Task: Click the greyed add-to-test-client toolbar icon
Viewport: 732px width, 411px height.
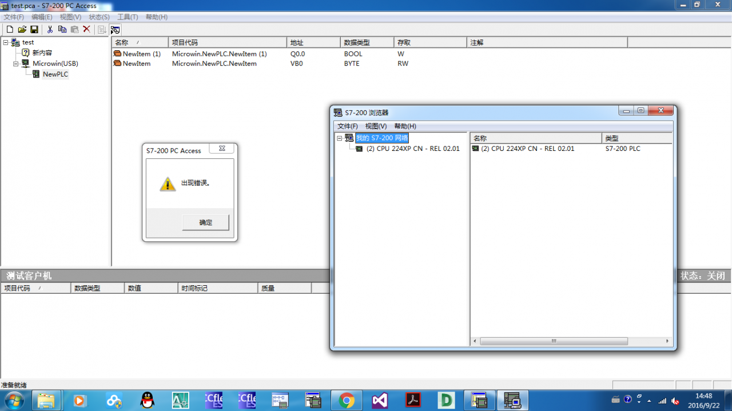Action: click(102, 30)
